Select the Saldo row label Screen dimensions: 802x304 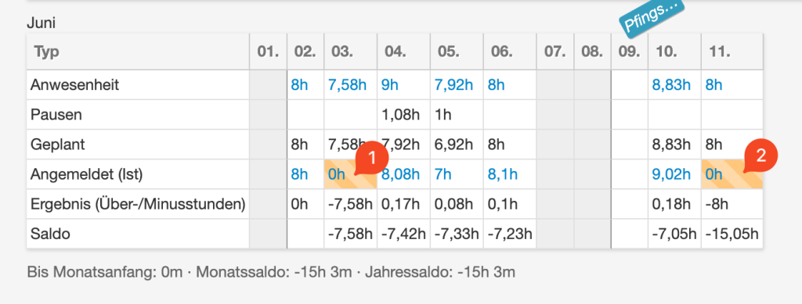(50, 234)
